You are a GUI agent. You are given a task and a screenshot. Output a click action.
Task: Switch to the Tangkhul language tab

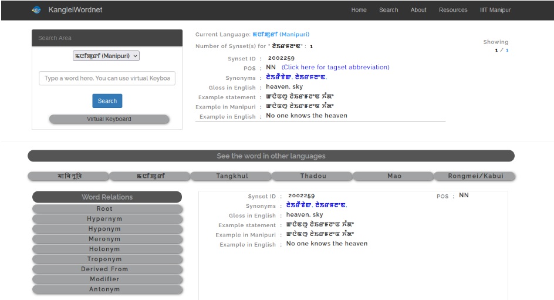click(x=231, y=176)
